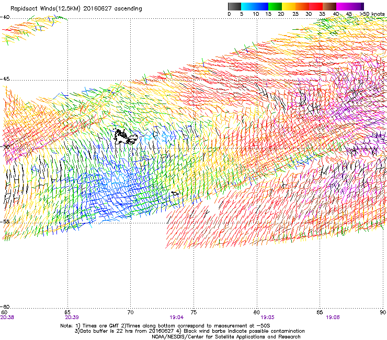387x340 pixels.
Task: Click the '-60' latitude axis label
Action: point(5,307)
